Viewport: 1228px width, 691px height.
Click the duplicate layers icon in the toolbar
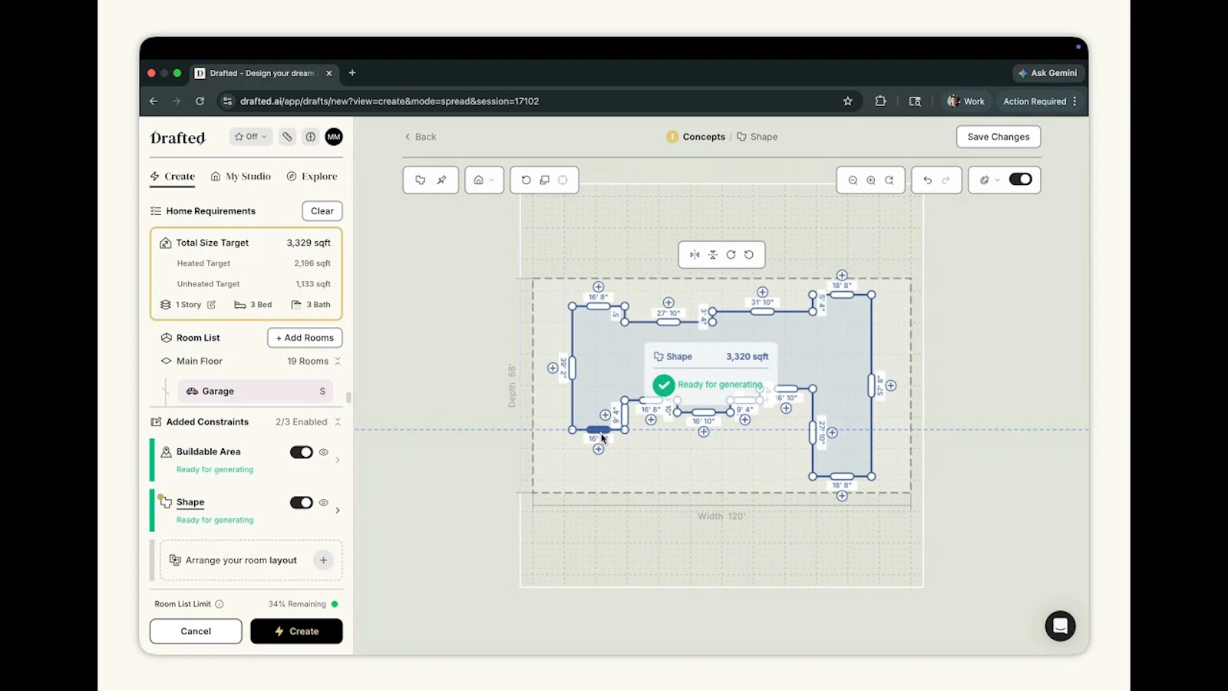544,180
